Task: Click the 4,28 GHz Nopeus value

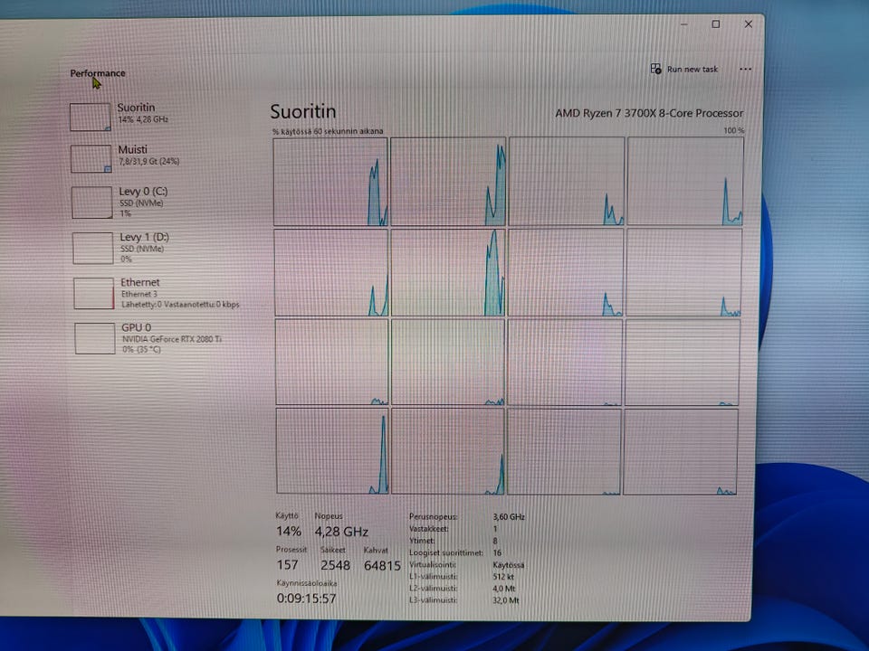Action: pyautogui.click(x=341, y=532)
